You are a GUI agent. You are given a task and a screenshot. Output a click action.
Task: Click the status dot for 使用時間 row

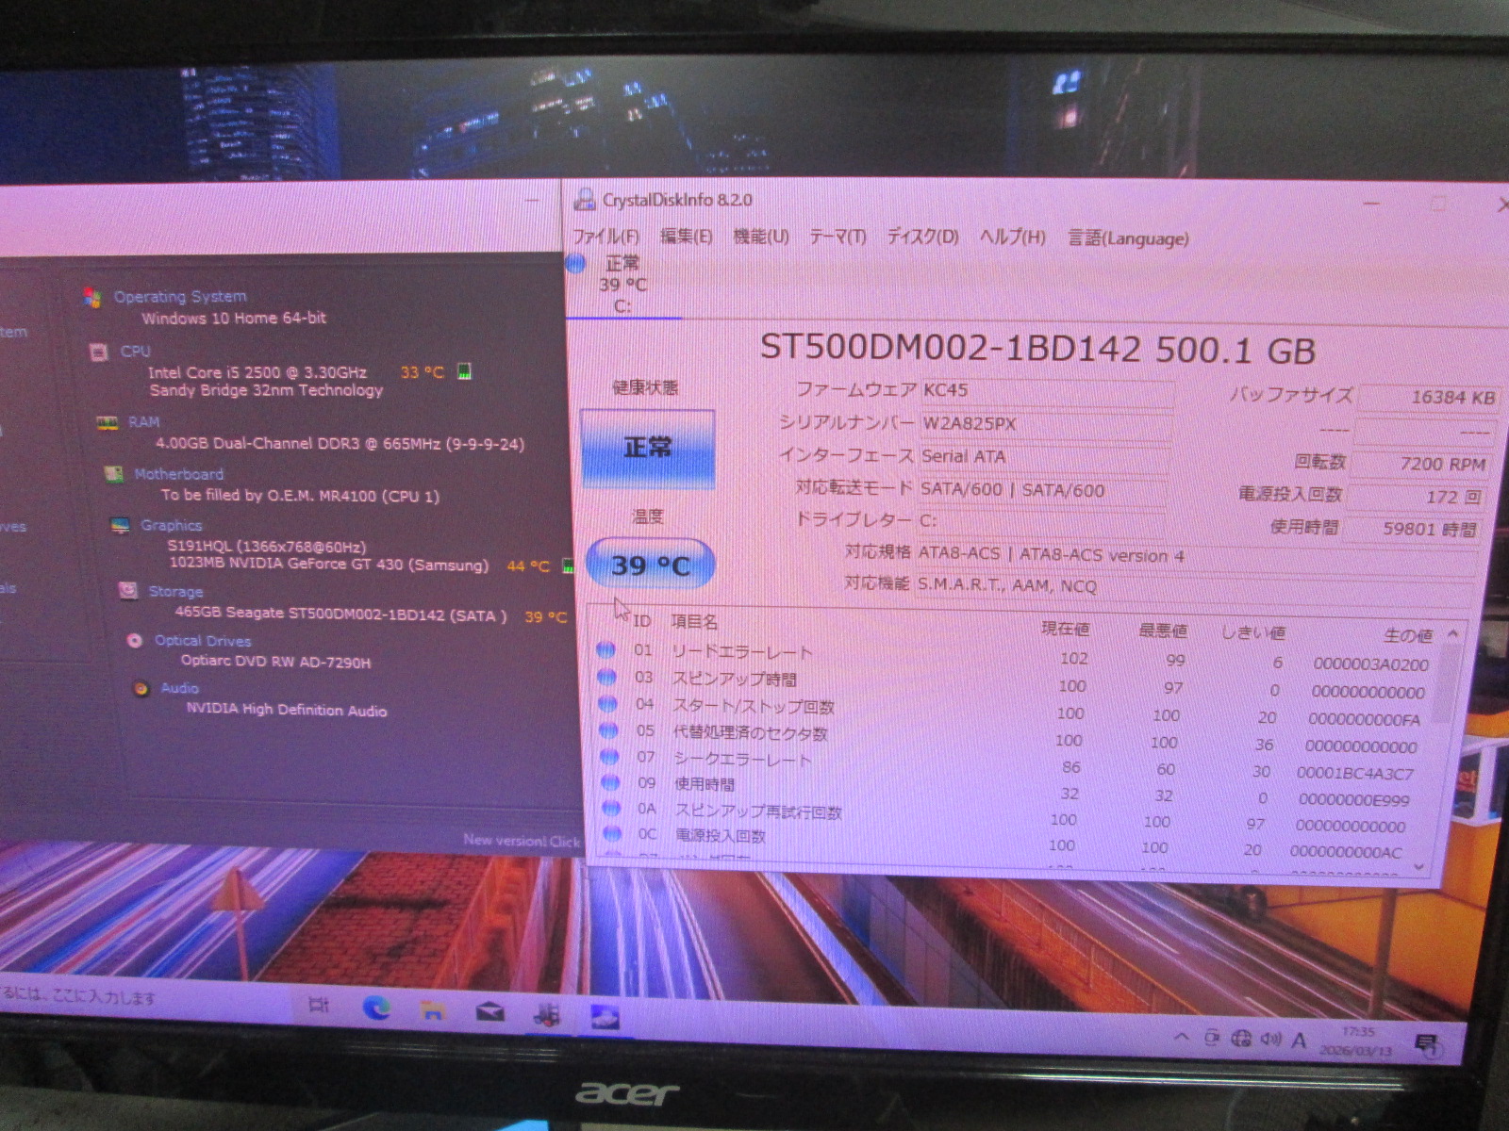pyautogui.click(x=610, y=782)
